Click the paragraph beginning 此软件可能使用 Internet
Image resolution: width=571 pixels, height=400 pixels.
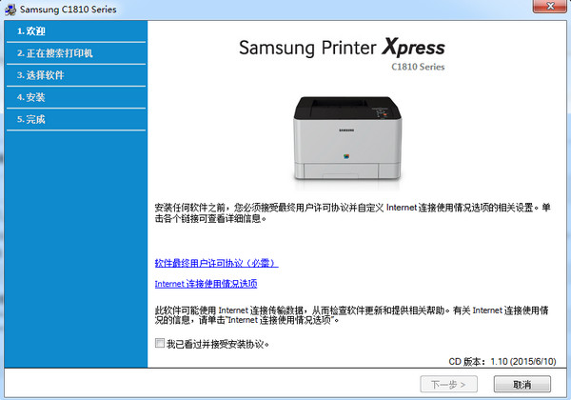pos(352,314)
